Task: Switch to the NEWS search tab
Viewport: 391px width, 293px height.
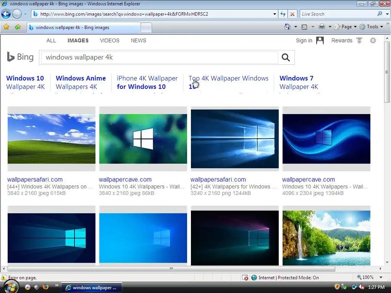Action: tap(138, 40)
